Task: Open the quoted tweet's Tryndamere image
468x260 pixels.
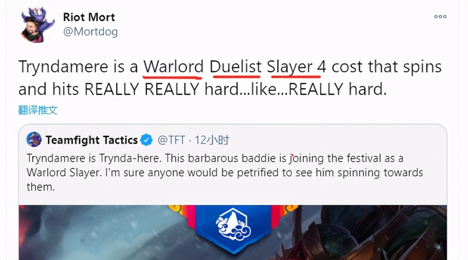Action: point(233,232)
